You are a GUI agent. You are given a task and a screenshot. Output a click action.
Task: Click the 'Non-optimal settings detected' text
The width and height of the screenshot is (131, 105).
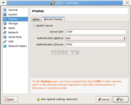(x=59, y=99)
